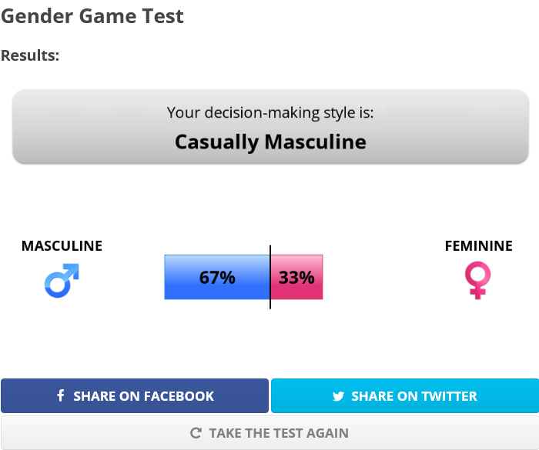
Task: Click the pink 33% bar segment
Action: coord(296,277)
